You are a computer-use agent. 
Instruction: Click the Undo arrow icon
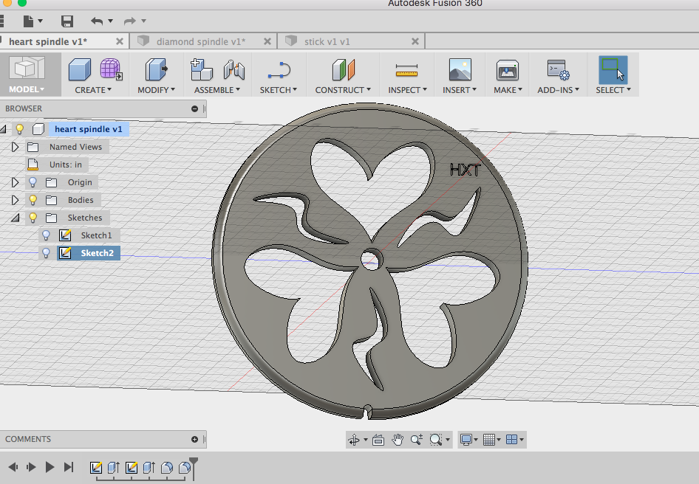tap(97, 21)
